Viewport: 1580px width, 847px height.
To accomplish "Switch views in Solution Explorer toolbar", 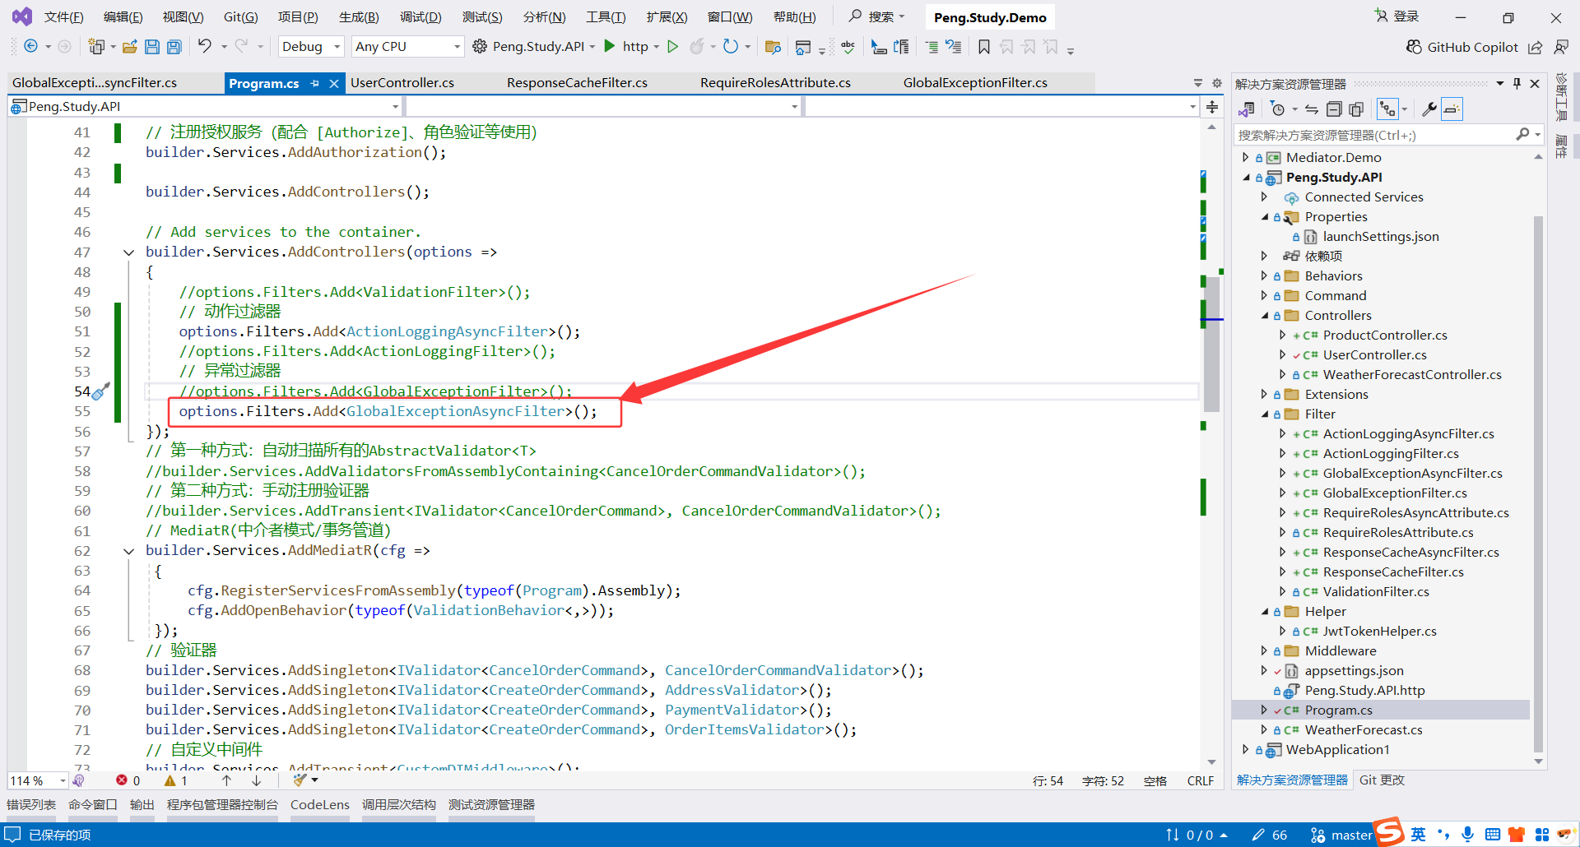I will pyautogui.click(x=1248, y=109).
